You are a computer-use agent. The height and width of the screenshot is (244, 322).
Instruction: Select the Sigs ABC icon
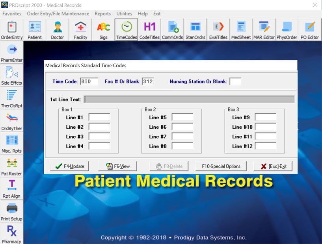point(103,30)
